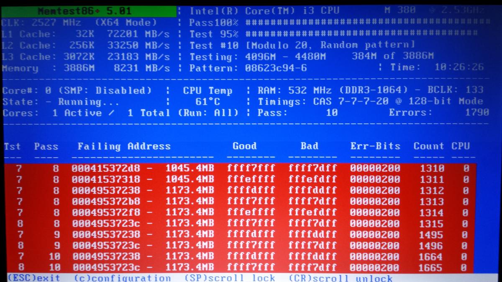This screenshot has height=282, width=502.
Task: Click error count value 1495
Action: tap(431, 234)
